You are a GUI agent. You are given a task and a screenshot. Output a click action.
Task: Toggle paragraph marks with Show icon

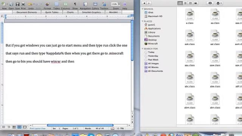pos(75,4)
